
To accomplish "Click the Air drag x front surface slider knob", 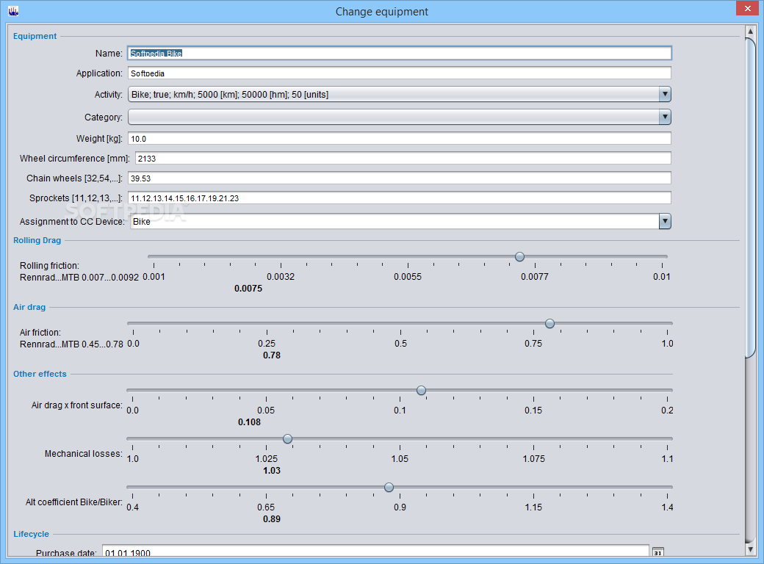I will click(422, 390).
